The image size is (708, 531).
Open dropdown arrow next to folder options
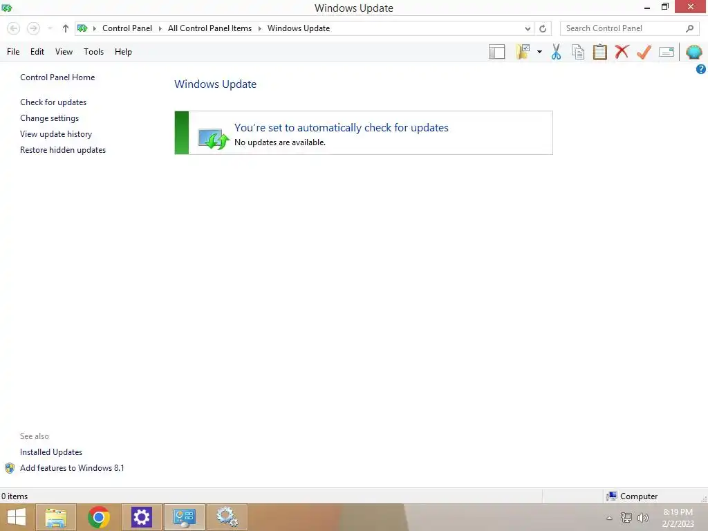click(x=539, y=52)
